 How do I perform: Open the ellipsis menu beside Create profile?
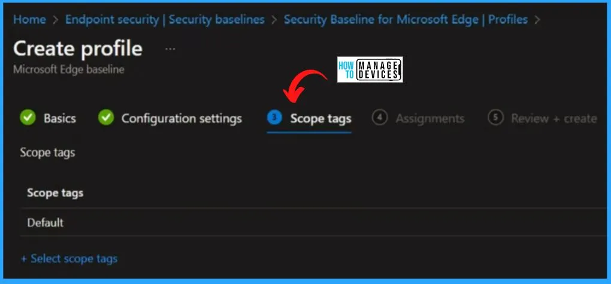(170, 49)
